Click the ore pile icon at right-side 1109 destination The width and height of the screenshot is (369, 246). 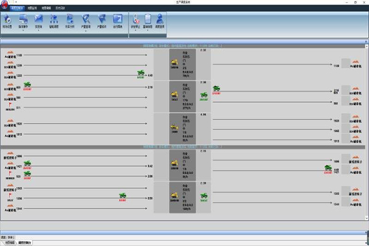coord(355,62)
